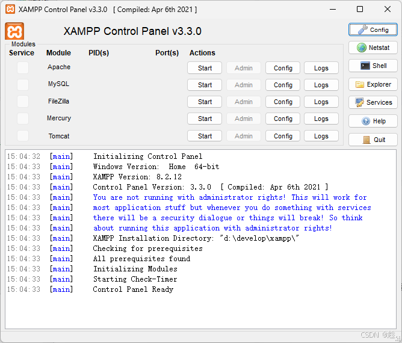The width and height of the screenshot is (402, 343).
Task: Click log line 'Windows Version: Home 64-bit'
Action: tap(156, 167)
